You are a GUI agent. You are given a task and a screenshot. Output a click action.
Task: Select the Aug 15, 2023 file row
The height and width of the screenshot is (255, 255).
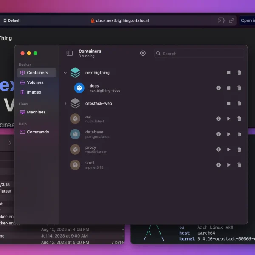pos(62,229)
